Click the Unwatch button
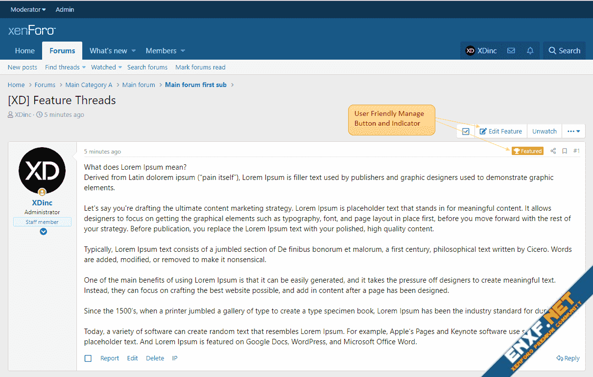 [544, 131]
